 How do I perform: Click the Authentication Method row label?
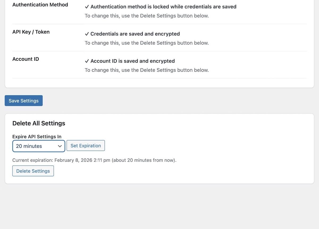40,5
